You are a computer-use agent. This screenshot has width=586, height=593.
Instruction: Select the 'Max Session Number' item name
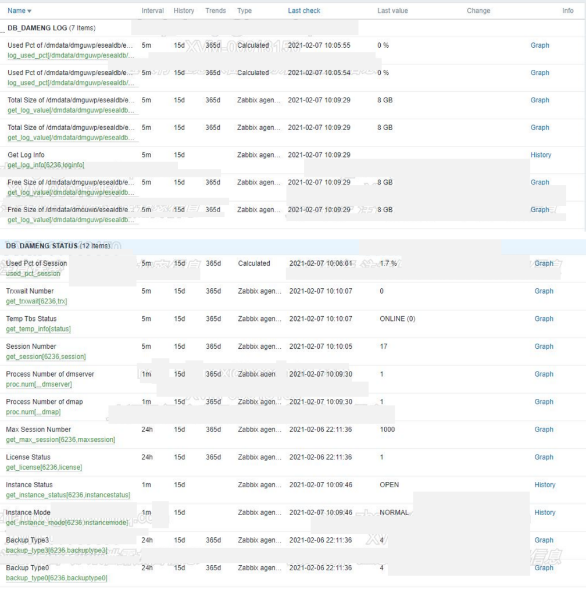tap(38, 430)
